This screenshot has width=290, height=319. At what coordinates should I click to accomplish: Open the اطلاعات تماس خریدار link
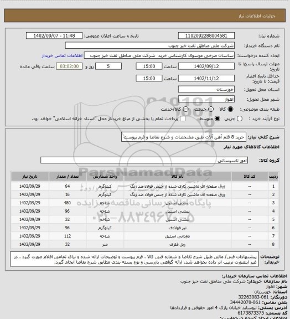tap(62, 55)
